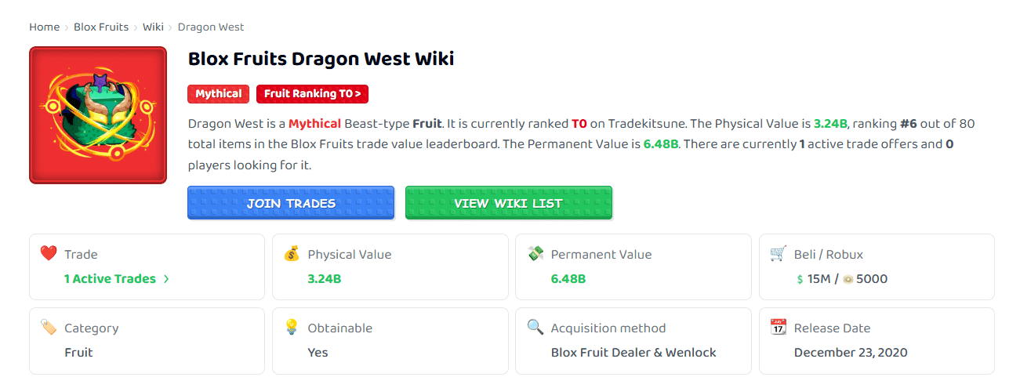Viewport: 1020px width, 388px height.
Task: Click the money bag Physical Value icon
Action: click(292, 254)
